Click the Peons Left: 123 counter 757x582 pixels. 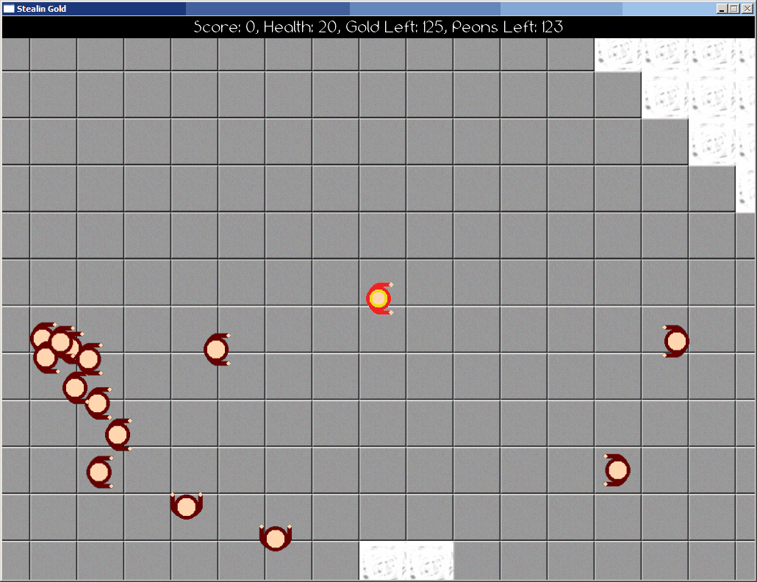507,27
